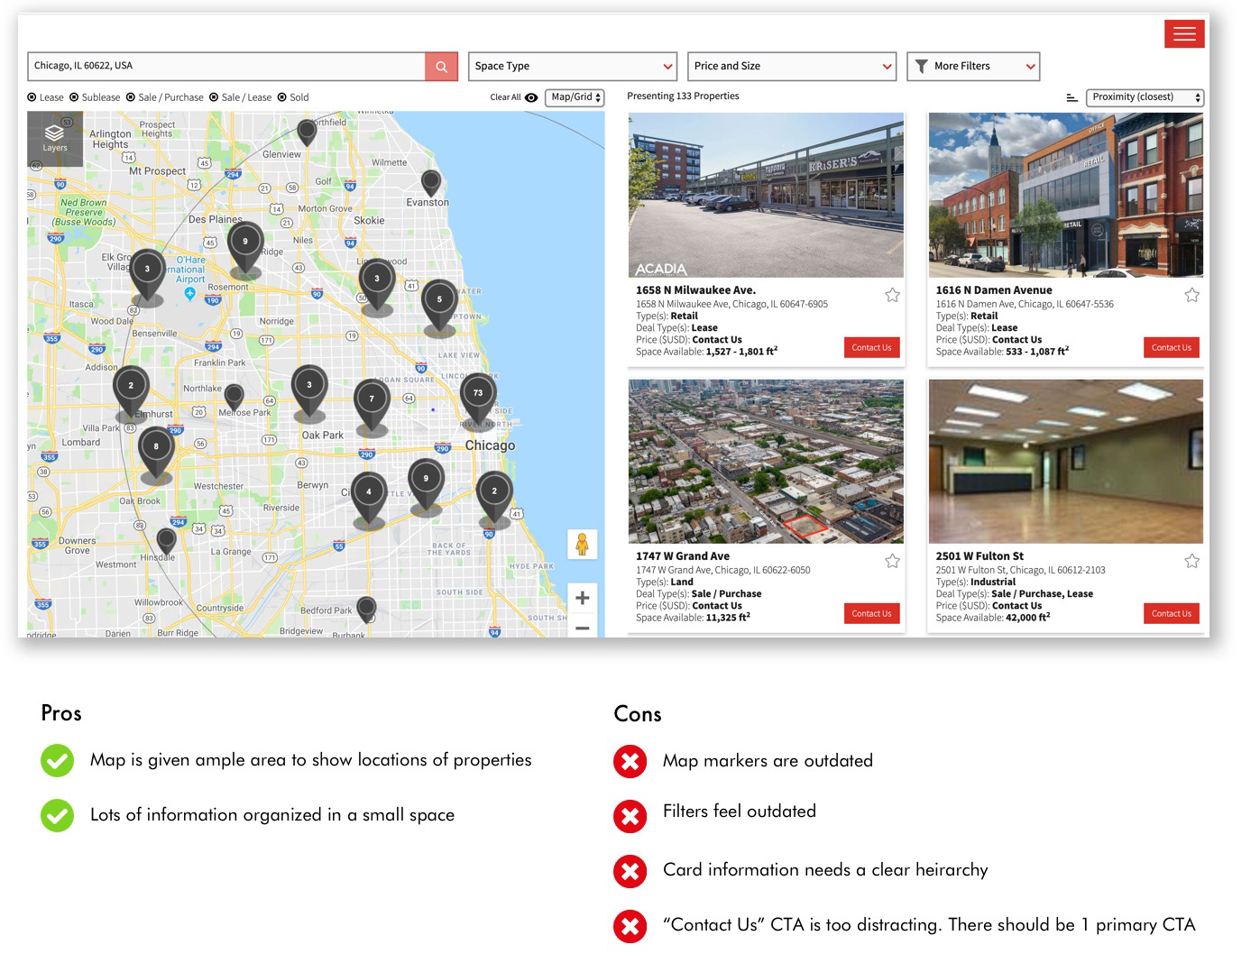Expand the Price and Size dropdown
Viewport: 1260px width, 963px height.
(x=792, y=66)
